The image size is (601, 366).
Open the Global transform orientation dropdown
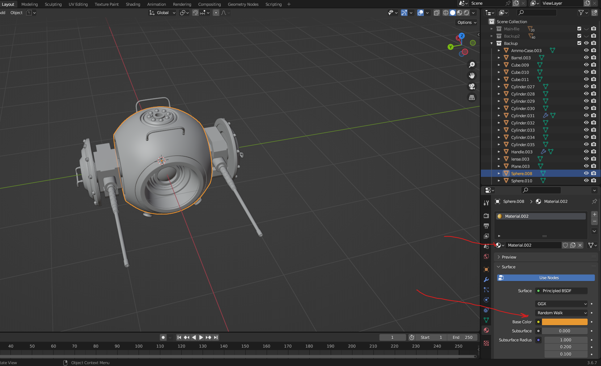tap(162, 13)
